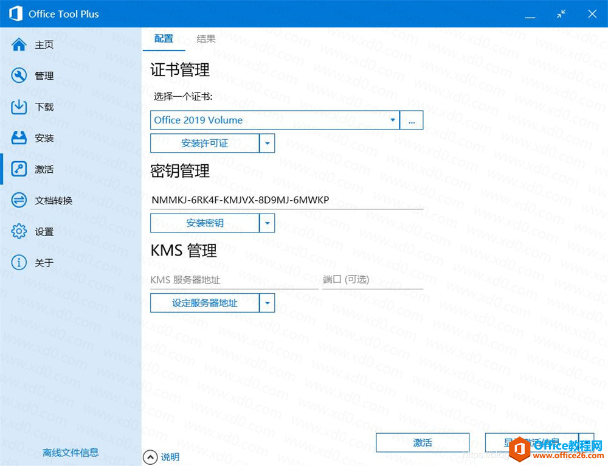The image size is (608, 466).
Task: Click the About info icon
Action: click(19, 263)
